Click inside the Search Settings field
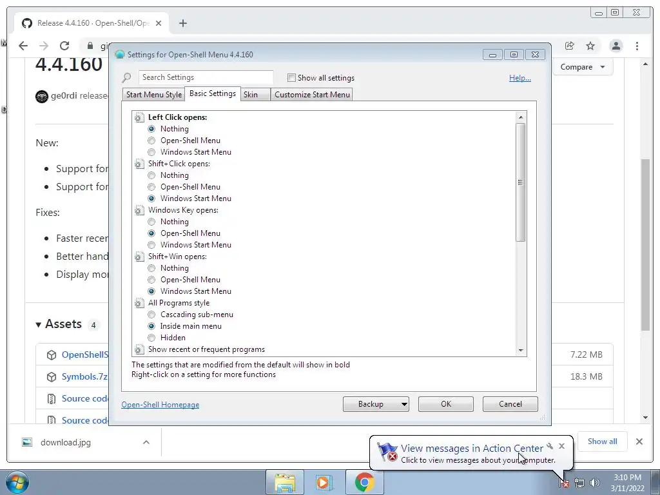This screenshot has width=660, height=495. [206, 77]
